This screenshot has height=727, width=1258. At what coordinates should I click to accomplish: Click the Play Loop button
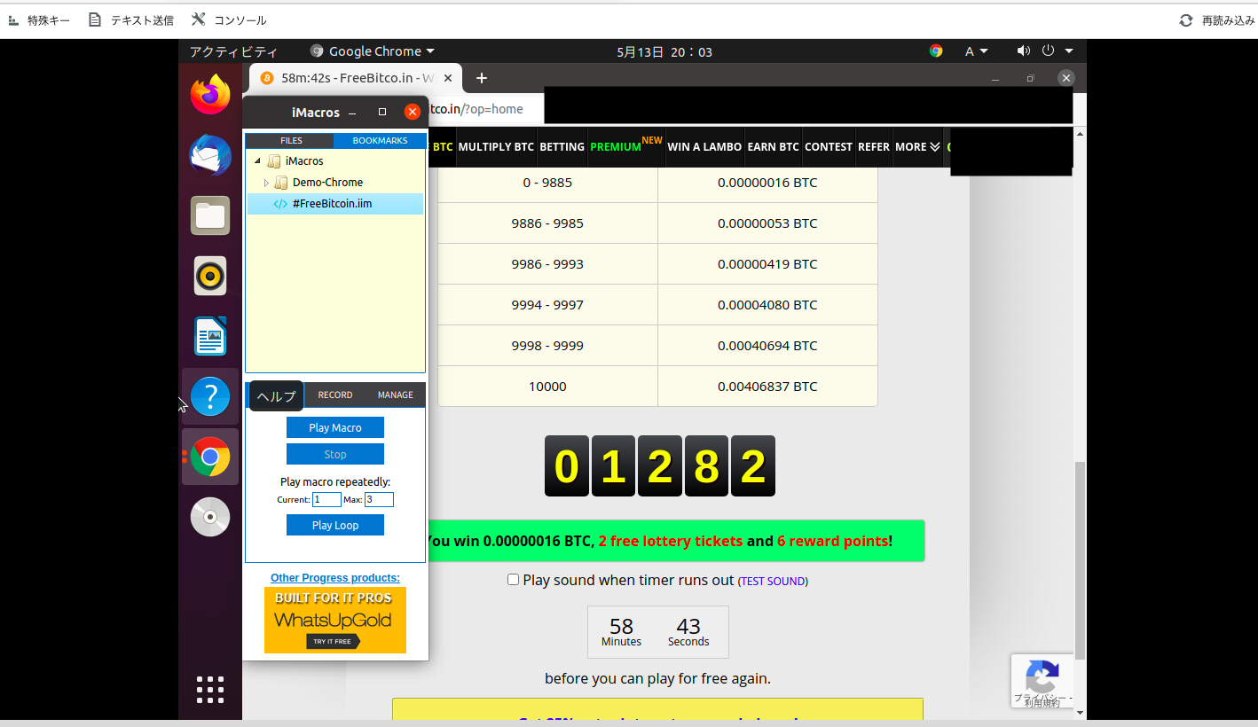(x=335, y=525)
